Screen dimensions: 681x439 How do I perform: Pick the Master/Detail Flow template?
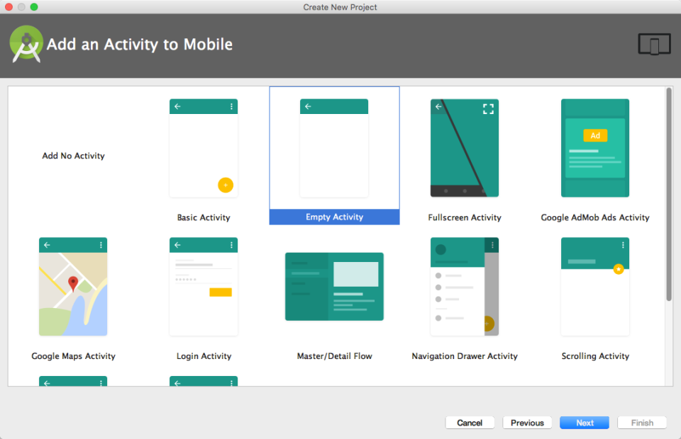coord(334,287)
